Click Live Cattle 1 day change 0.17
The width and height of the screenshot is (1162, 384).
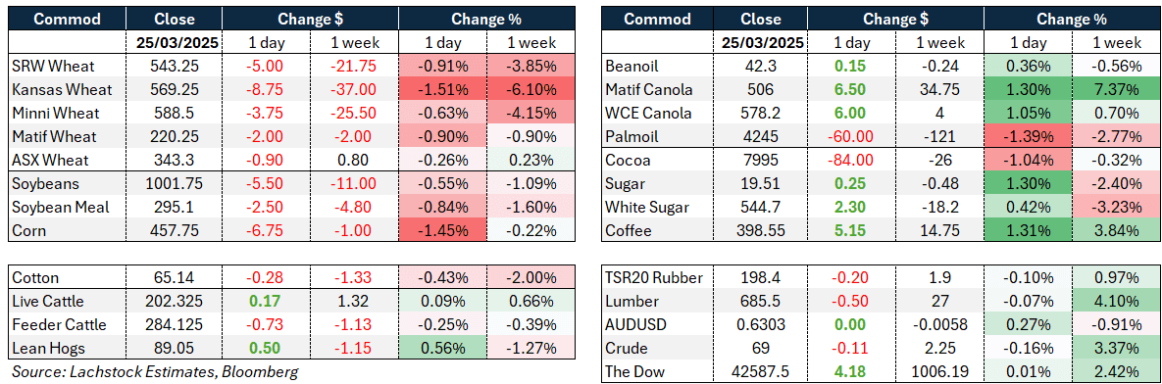[x=269, y=301]
